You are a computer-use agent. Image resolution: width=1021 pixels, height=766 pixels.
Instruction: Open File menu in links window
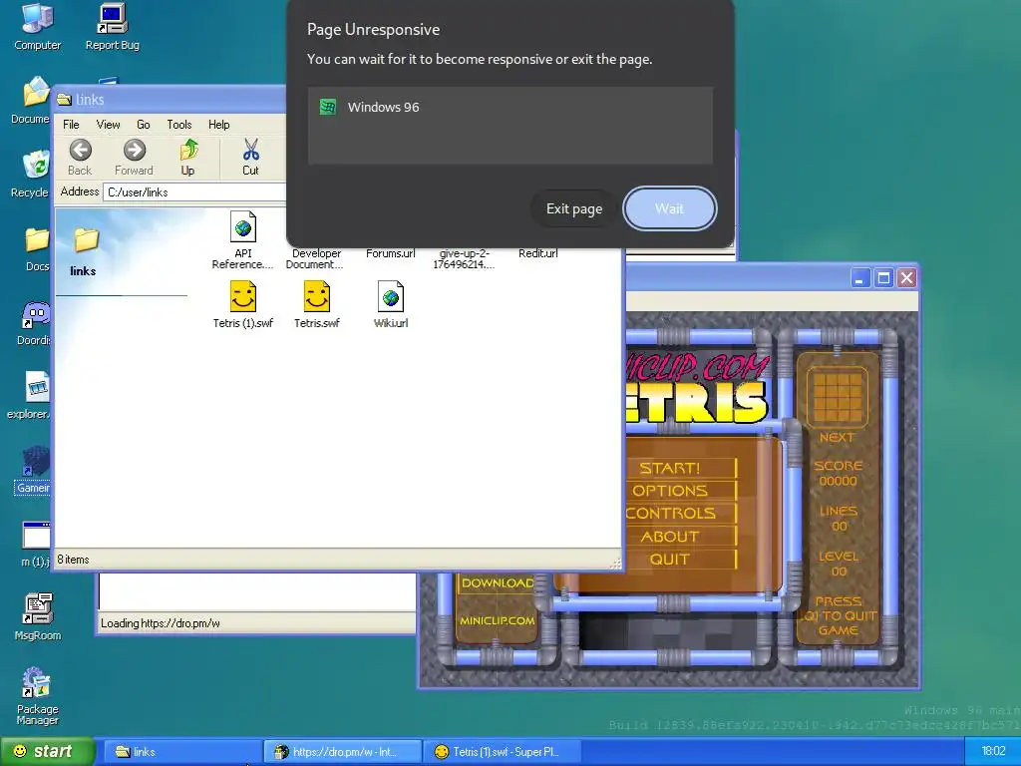71,125
